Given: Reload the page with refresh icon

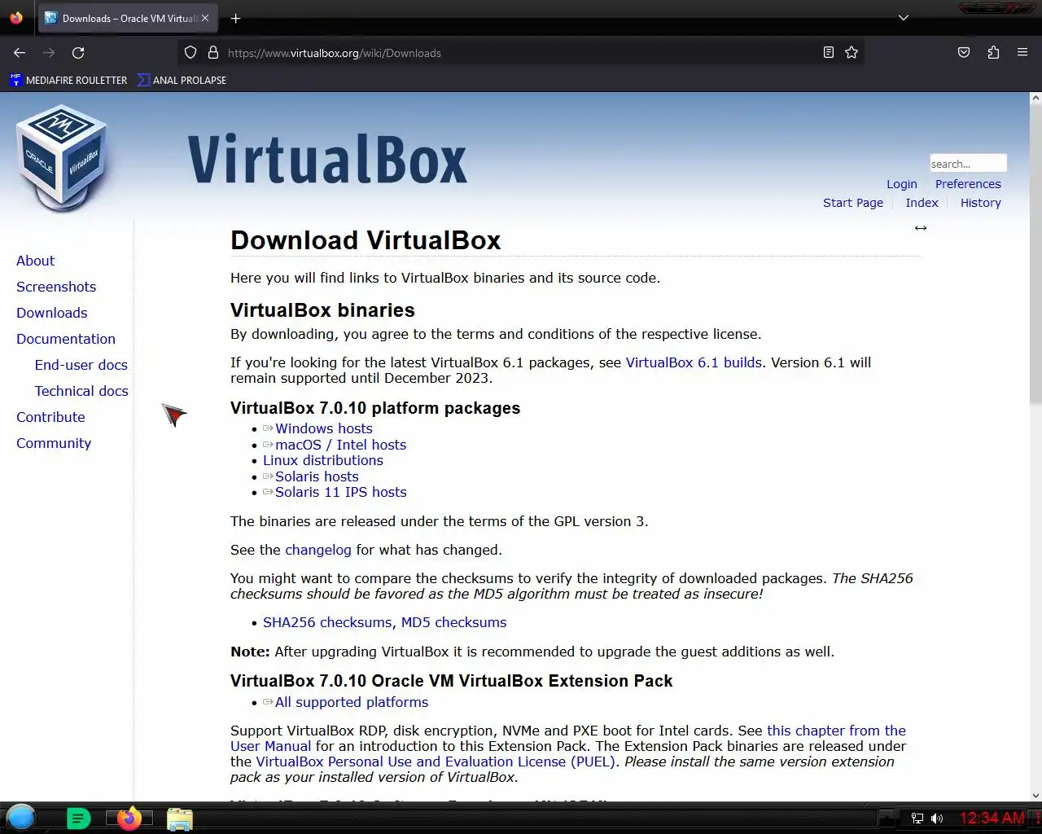Looking at the screenshot, I should [78, 53].
